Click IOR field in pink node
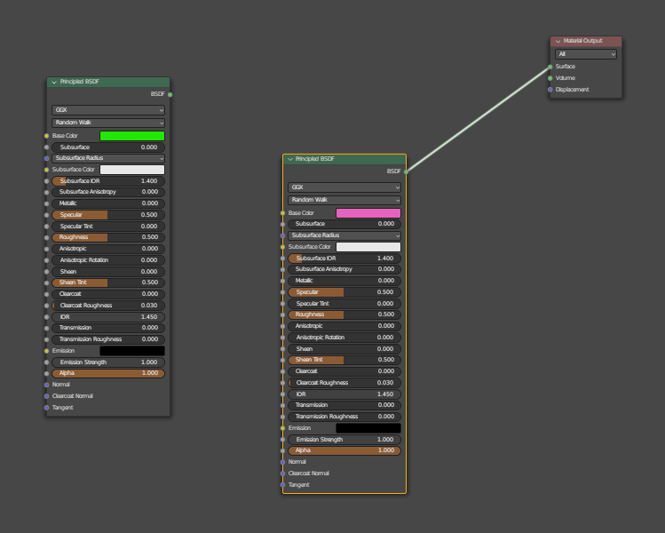The height and width of the screenshot is (533, 665). 344,394
